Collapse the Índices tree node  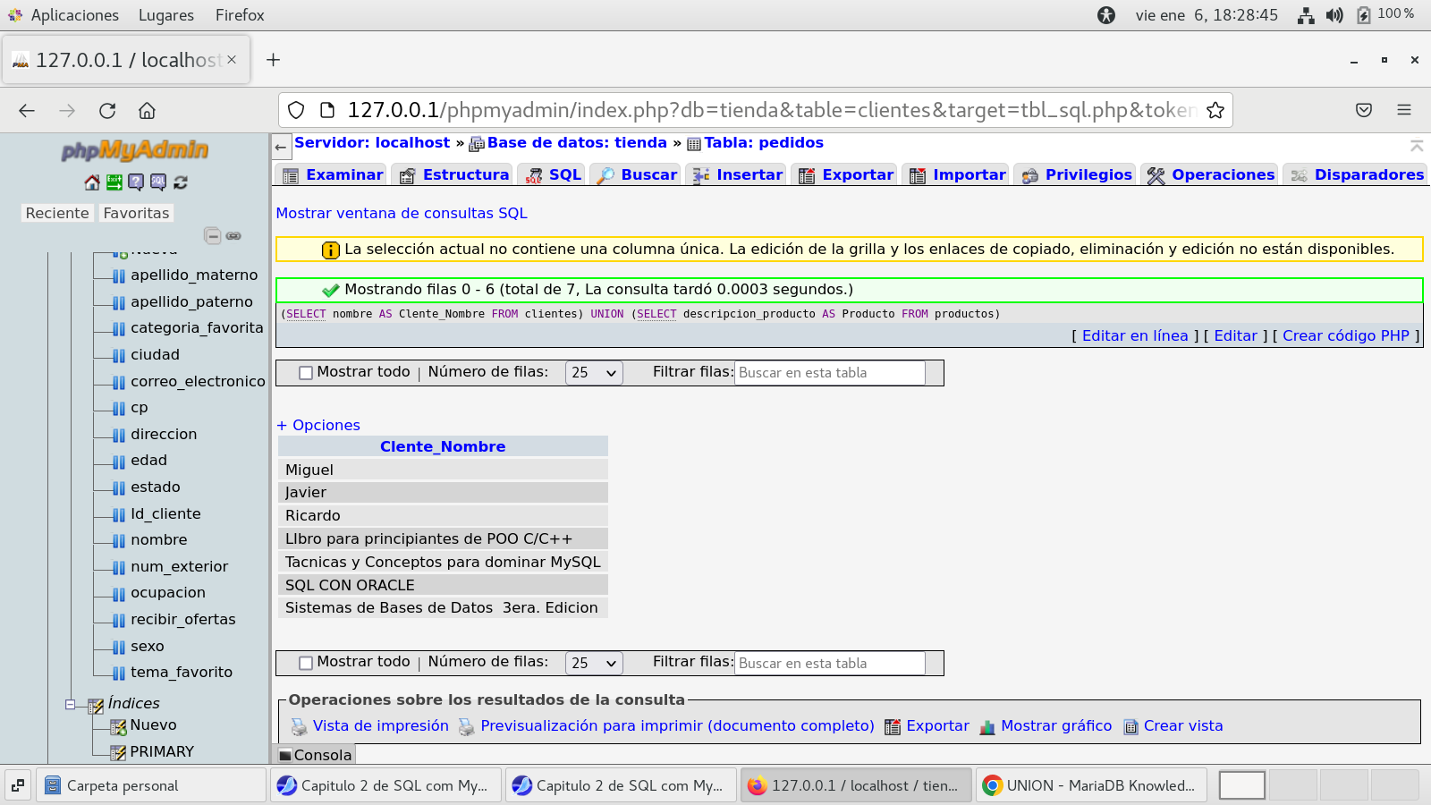pyautogui.click(x=71, y=704)
